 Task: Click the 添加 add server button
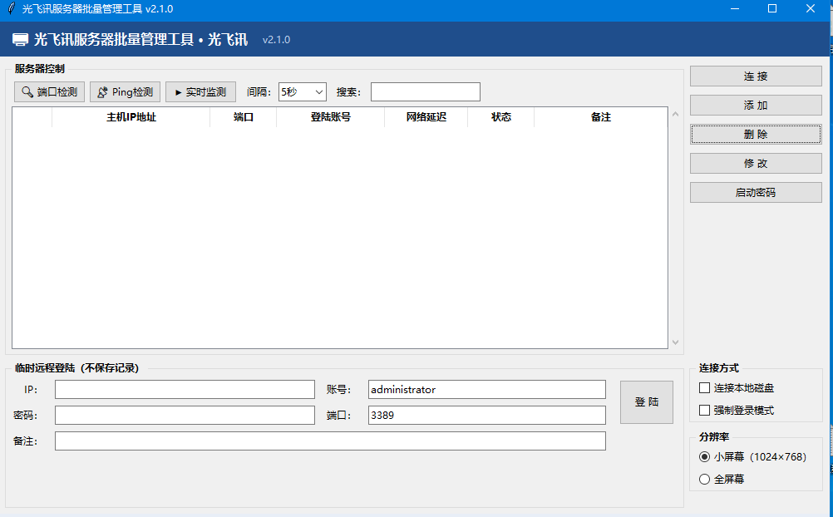click(x=756, y=106)
